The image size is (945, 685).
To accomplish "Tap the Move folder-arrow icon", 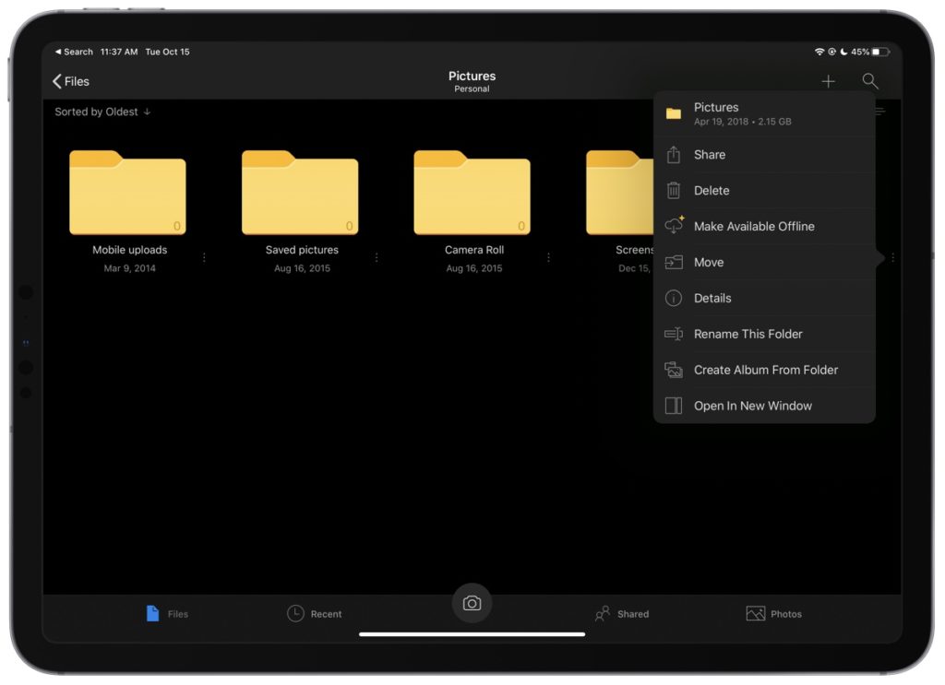I will (x=674, y=262).
